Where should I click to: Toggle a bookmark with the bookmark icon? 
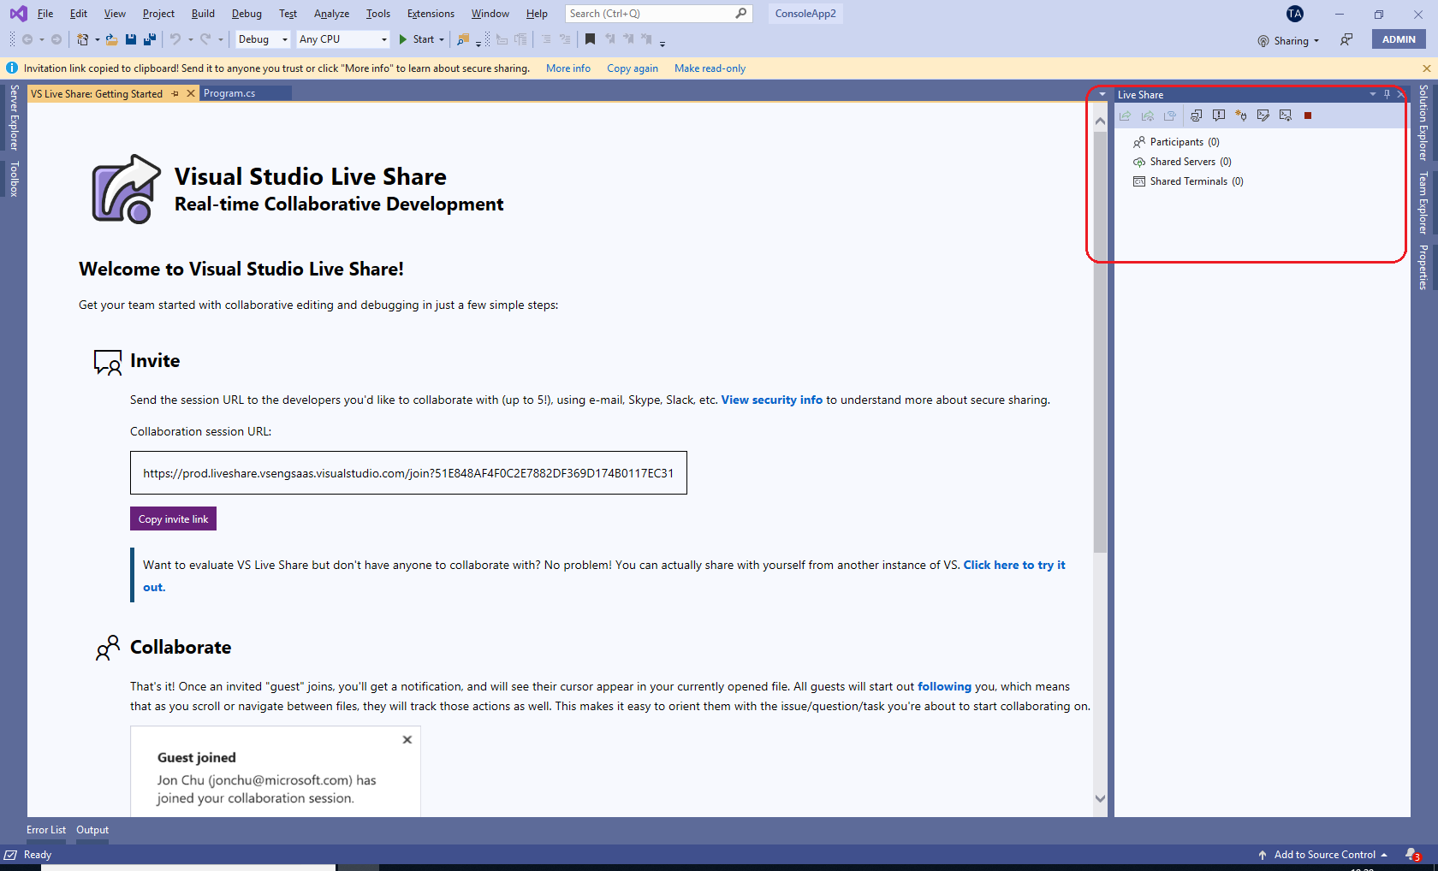coord(590,39)
